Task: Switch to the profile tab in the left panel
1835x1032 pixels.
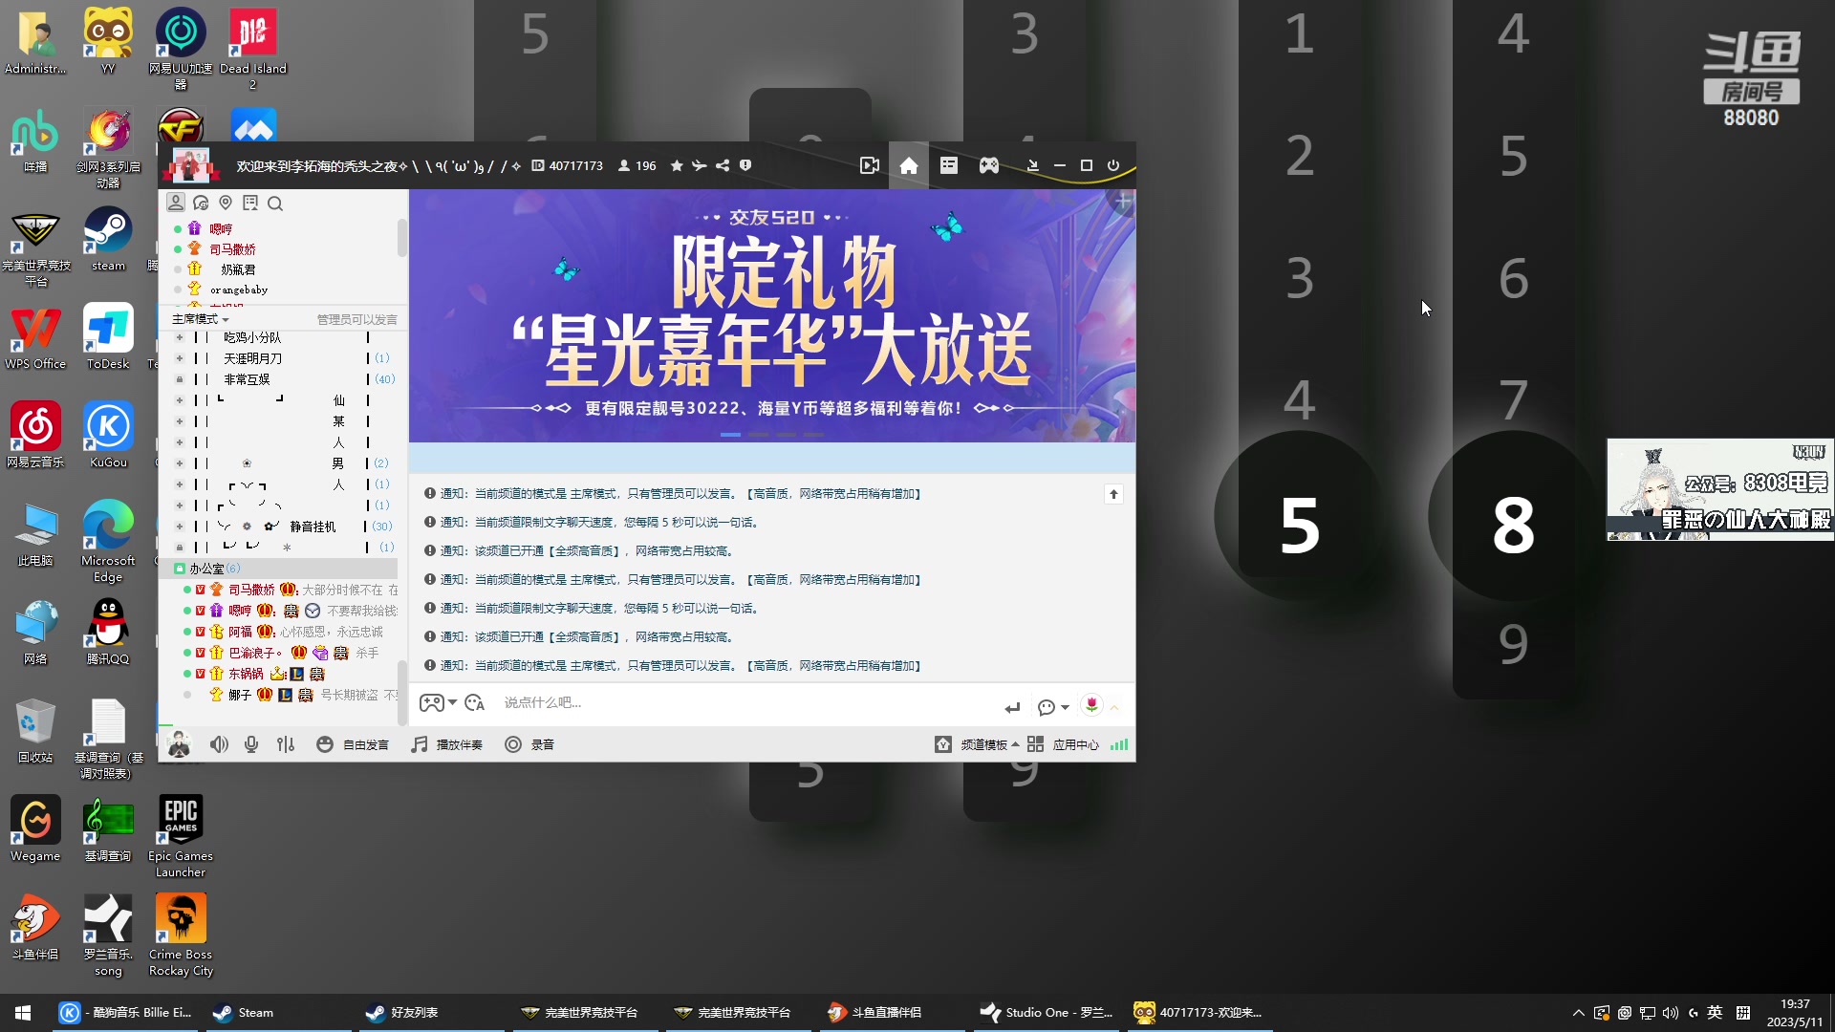Action: click(176, 203)
